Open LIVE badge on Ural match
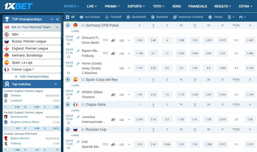 coord(105,144)
